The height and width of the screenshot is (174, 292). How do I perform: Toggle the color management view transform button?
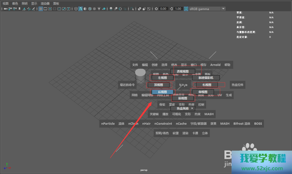tap(186, 9)
